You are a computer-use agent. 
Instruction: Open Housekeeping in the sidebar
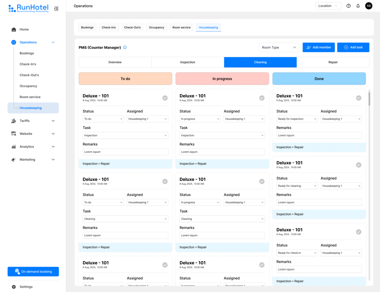click(x=33, y=108)
